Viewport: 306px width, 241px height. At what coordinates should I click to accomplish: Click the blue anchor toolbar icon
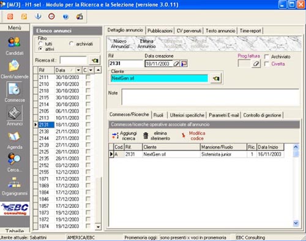[38, 17]
